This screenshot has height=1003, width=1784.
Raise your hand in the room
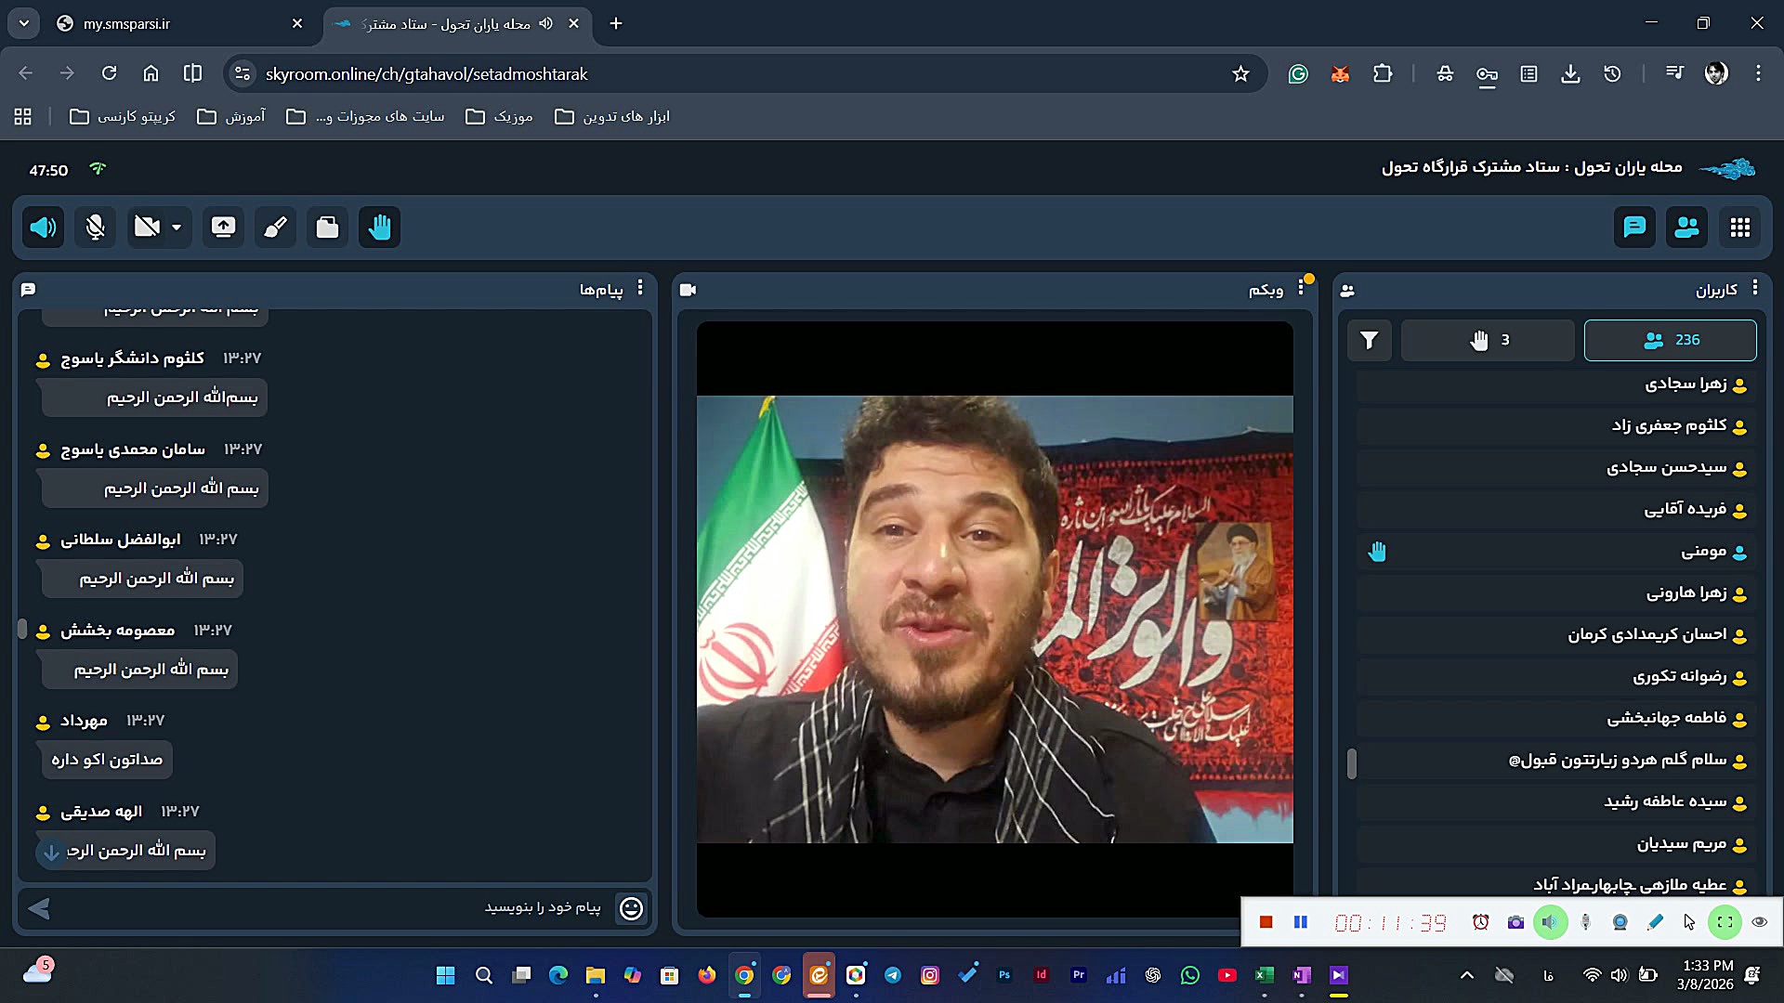point(379,228)
